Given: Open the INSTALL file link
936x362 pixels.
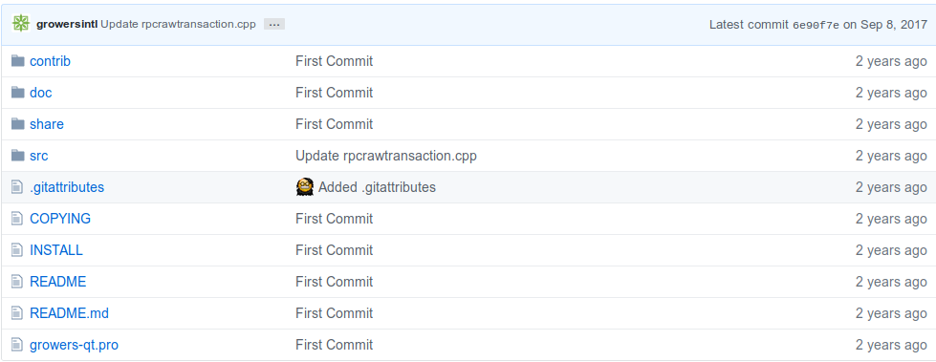Looking at the screenshot, I should 56,250.
